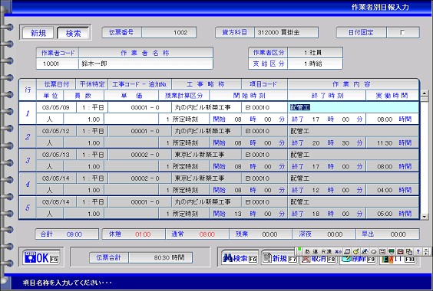Click the document 新規 F7 button
Viewport: 433px width, 291px height.
279,258
